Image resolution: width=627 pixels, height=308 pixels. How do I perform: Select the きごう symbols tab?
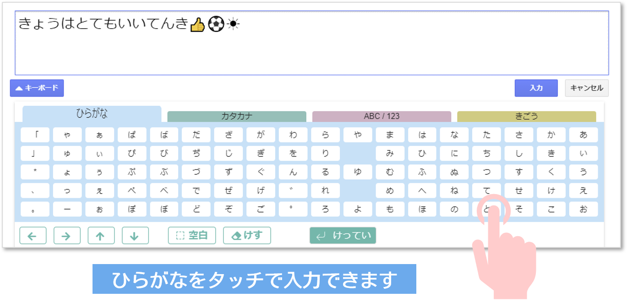526,116
